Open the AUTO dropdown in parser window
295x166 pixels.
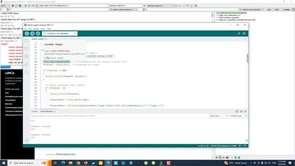tap(5, 6)
